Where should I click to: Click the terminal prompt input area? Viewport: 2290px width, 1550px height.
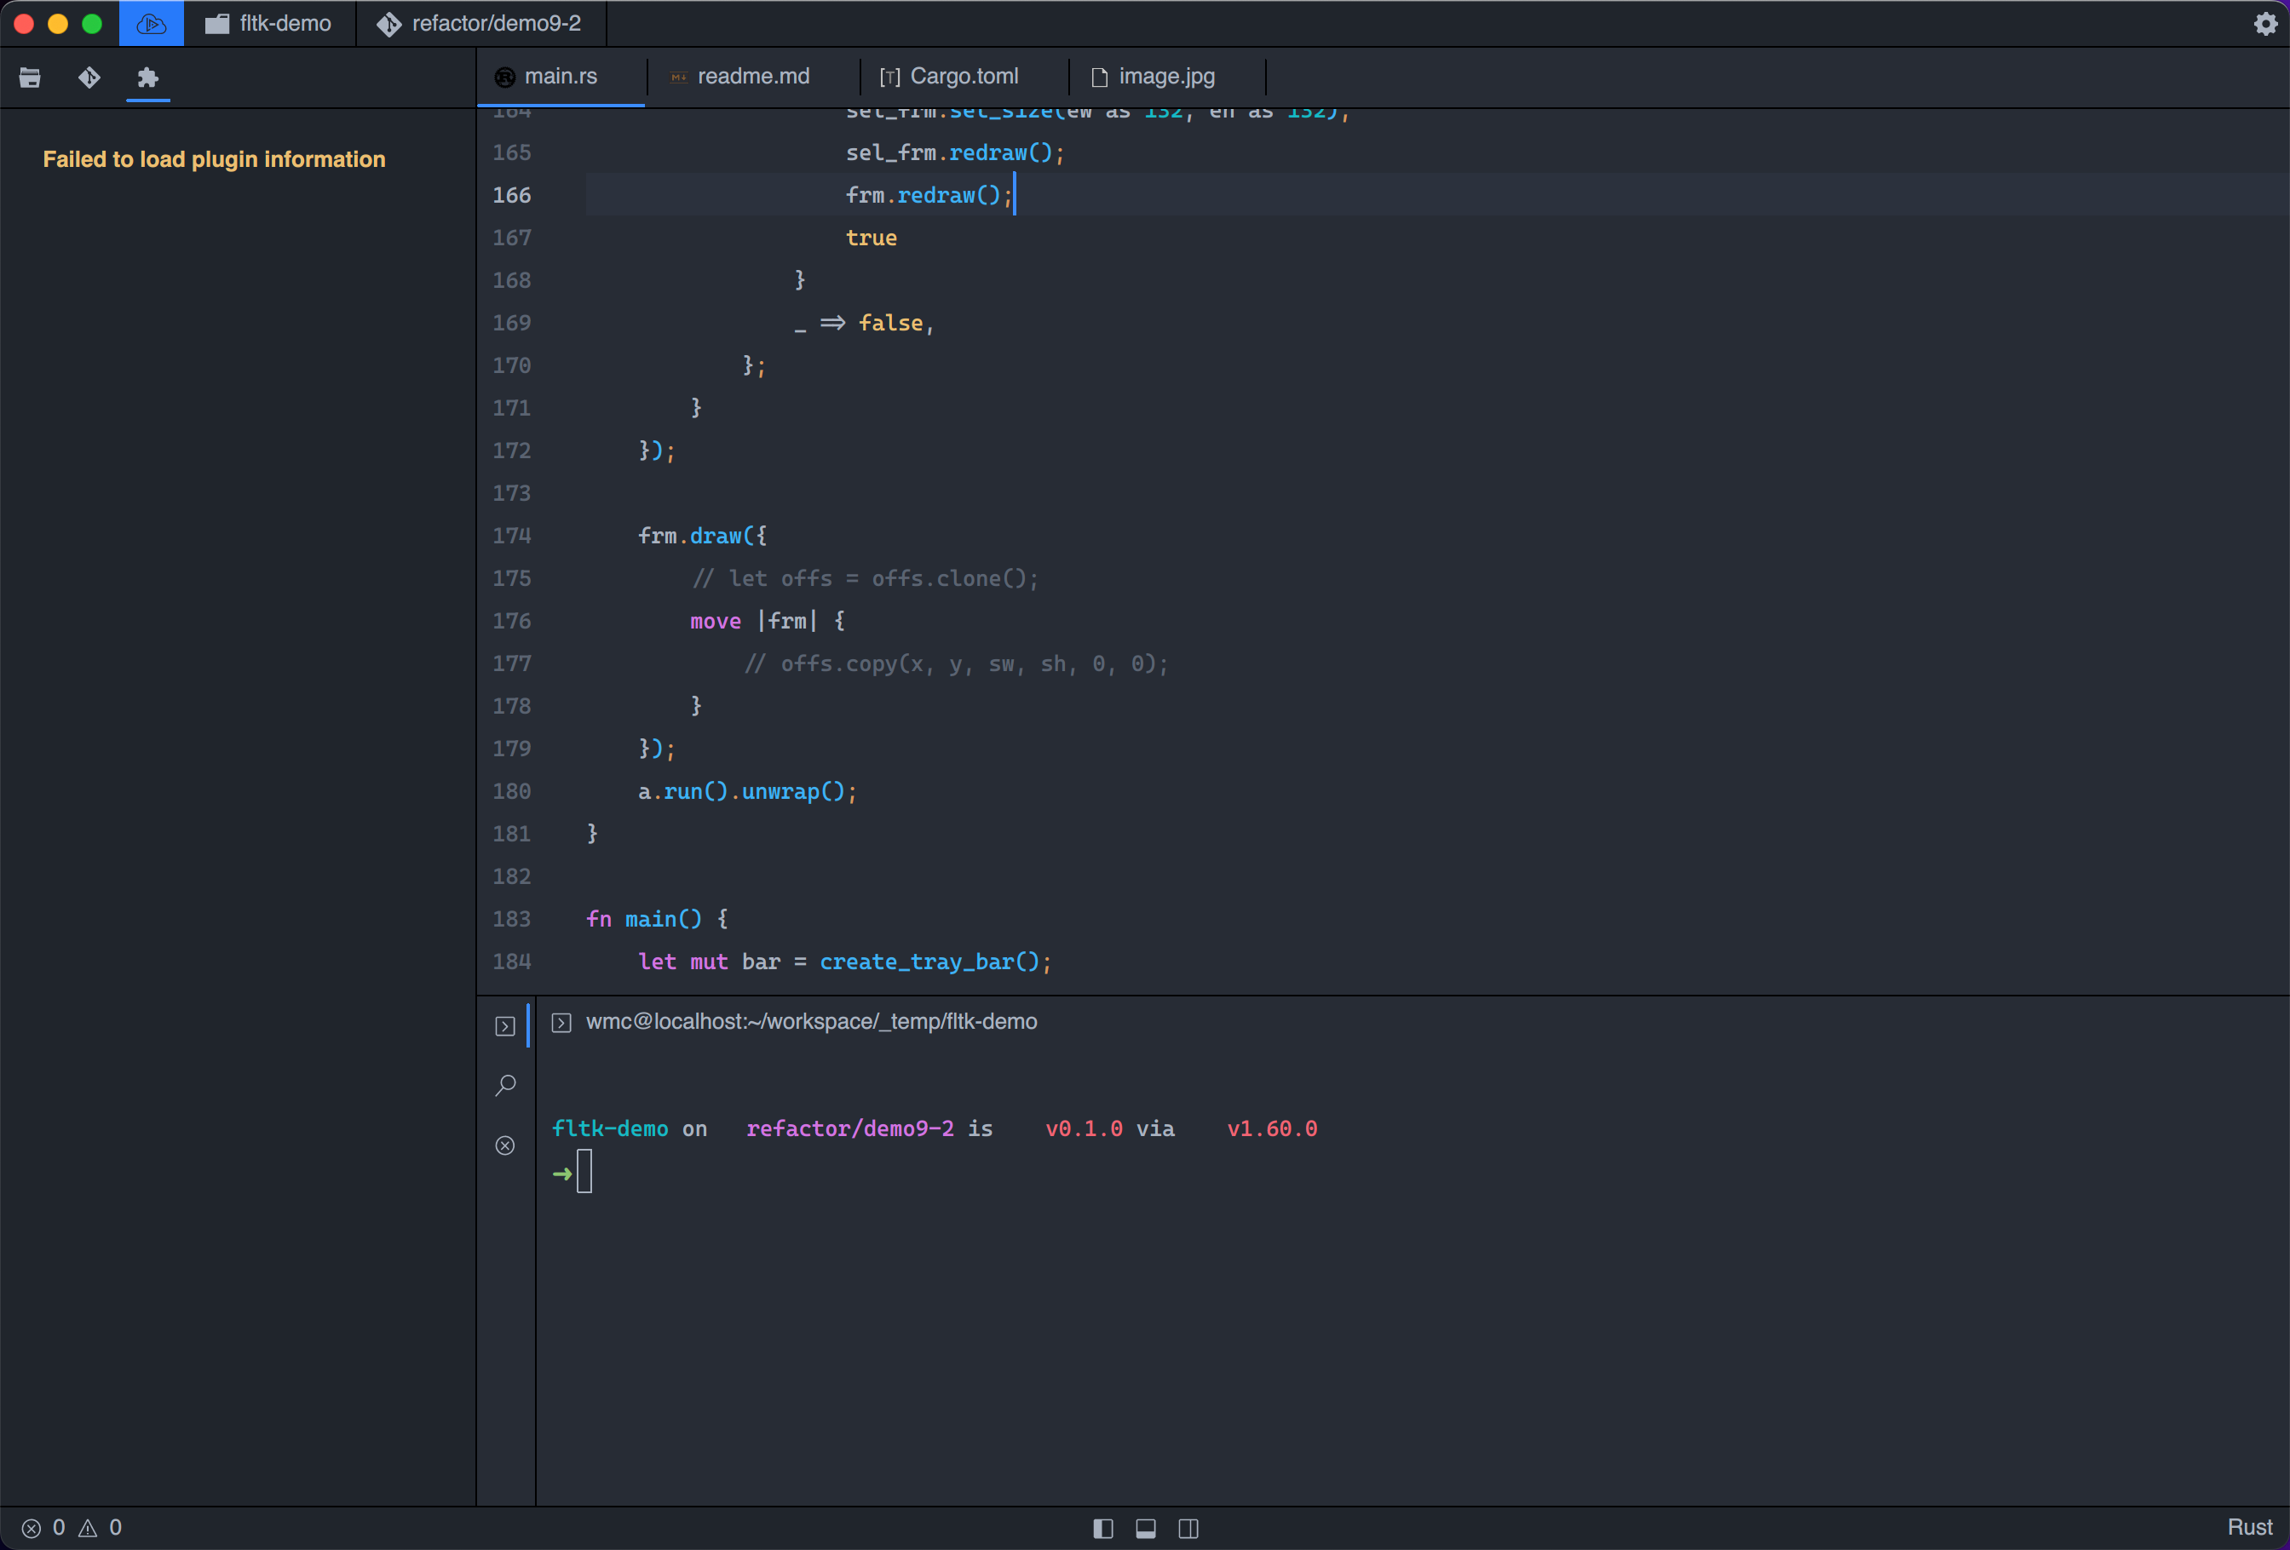585,1172
